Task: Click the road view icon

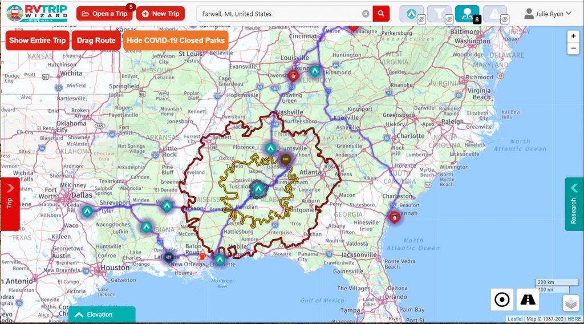Action: 528,299
